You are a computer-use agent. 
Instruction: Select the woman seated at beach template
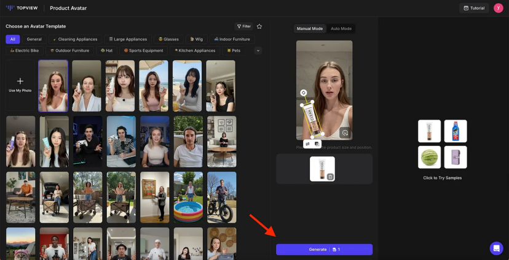[187, 86]
